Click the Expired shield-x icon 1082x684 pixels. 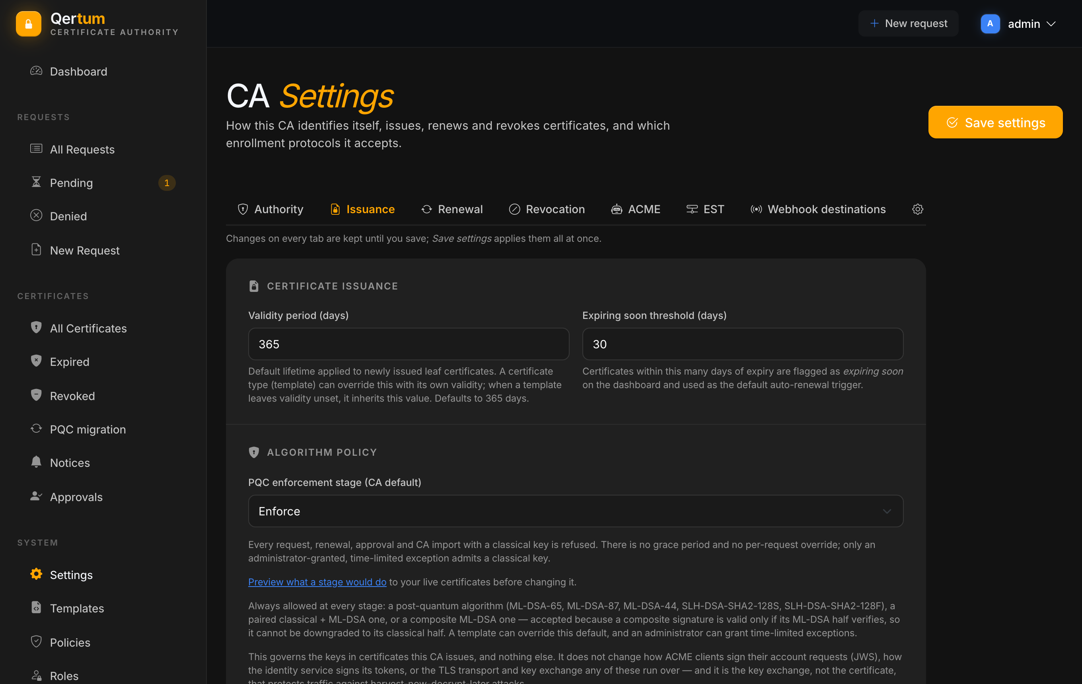36,361
